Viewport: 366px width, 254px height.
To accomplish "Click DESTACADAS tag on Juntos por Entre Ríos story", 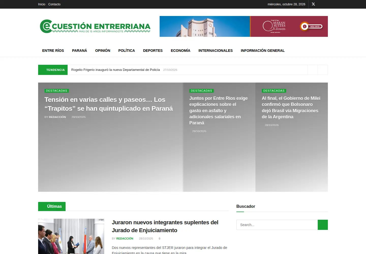I will pyautogui.click(x=202, y=91).
